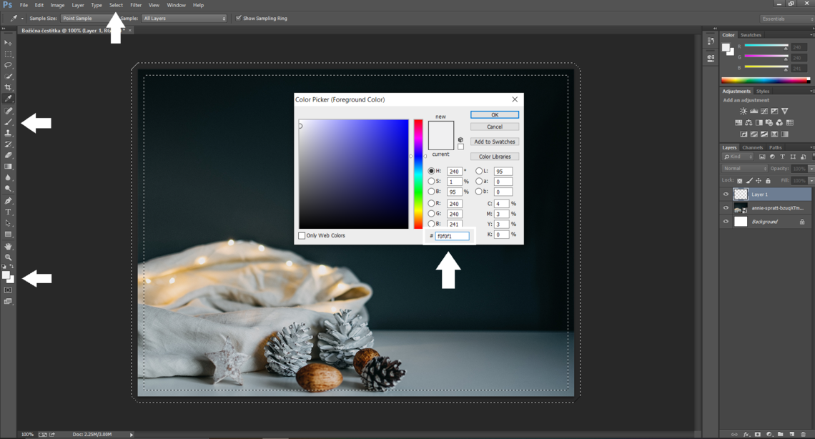Open the File menu
Image resolution: width=815 pixels, height=439 pixels.
click(24, 5)
